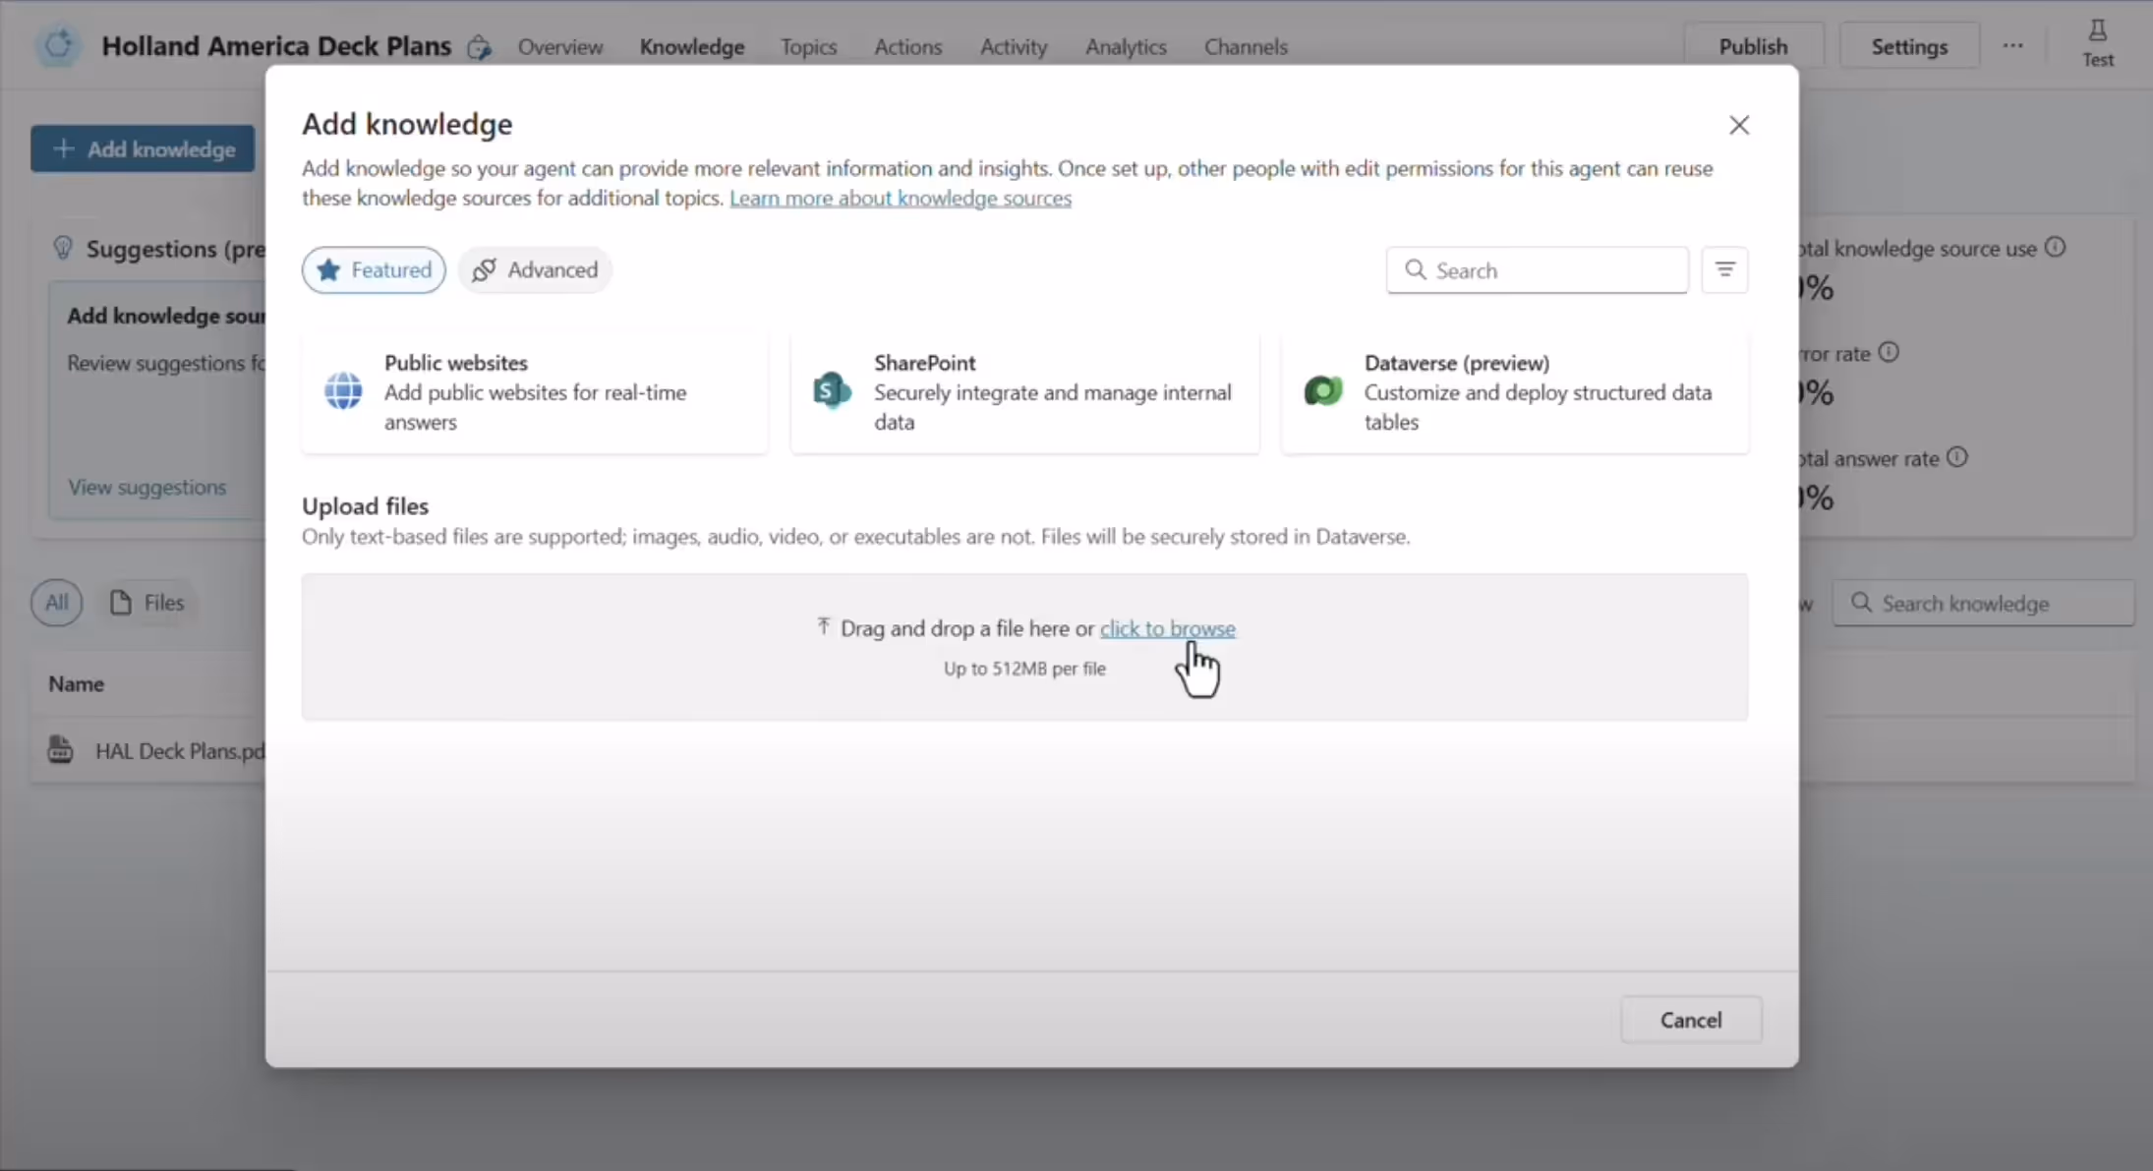This screenshot has width=2153, height=1171.
Task: Choose the SharePoint knowledge source
Action: [x=1024, y=392]
